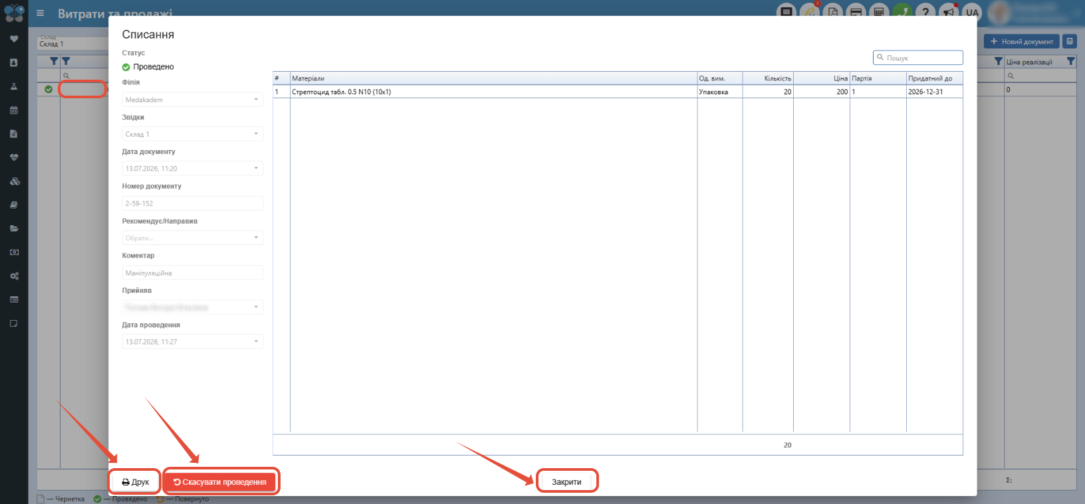This screenshot has width=1085, height=504.
Task: Sort by Кількість column header
Action: 768,78
